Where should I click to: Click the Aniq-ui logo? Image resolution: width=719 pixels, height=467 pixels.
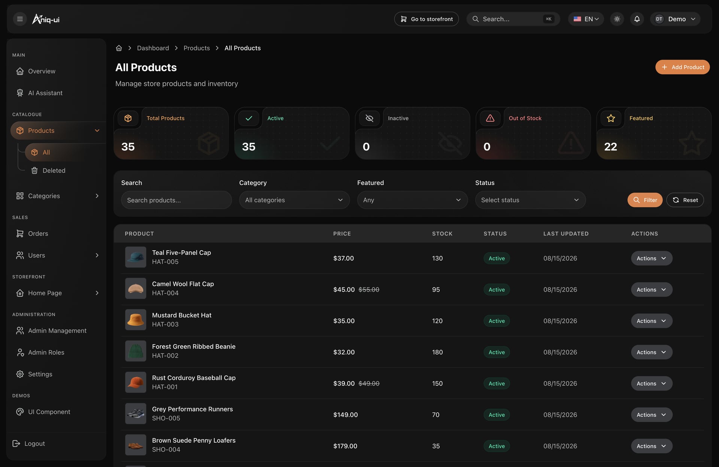[x=46, y=19]
